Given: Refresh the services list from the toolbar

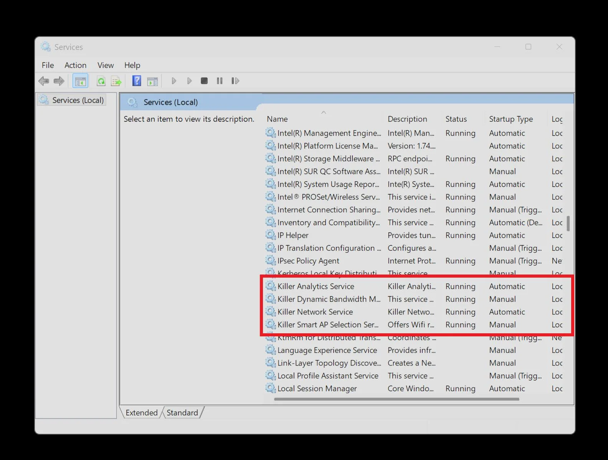Looking at the screenshot, I should click(x=101, y=81).
